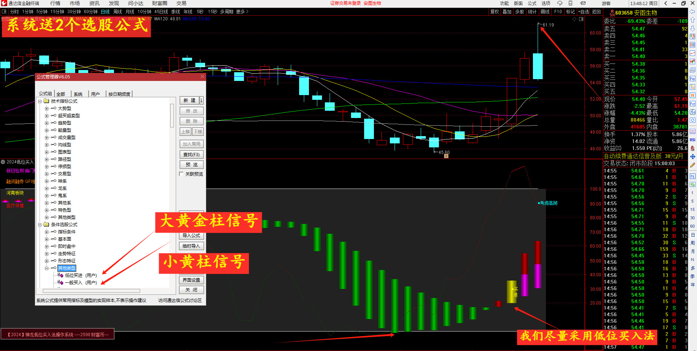The image size is (697, 351).
Task: Expand the 指标条件 tree node
Action: (46, 232)
